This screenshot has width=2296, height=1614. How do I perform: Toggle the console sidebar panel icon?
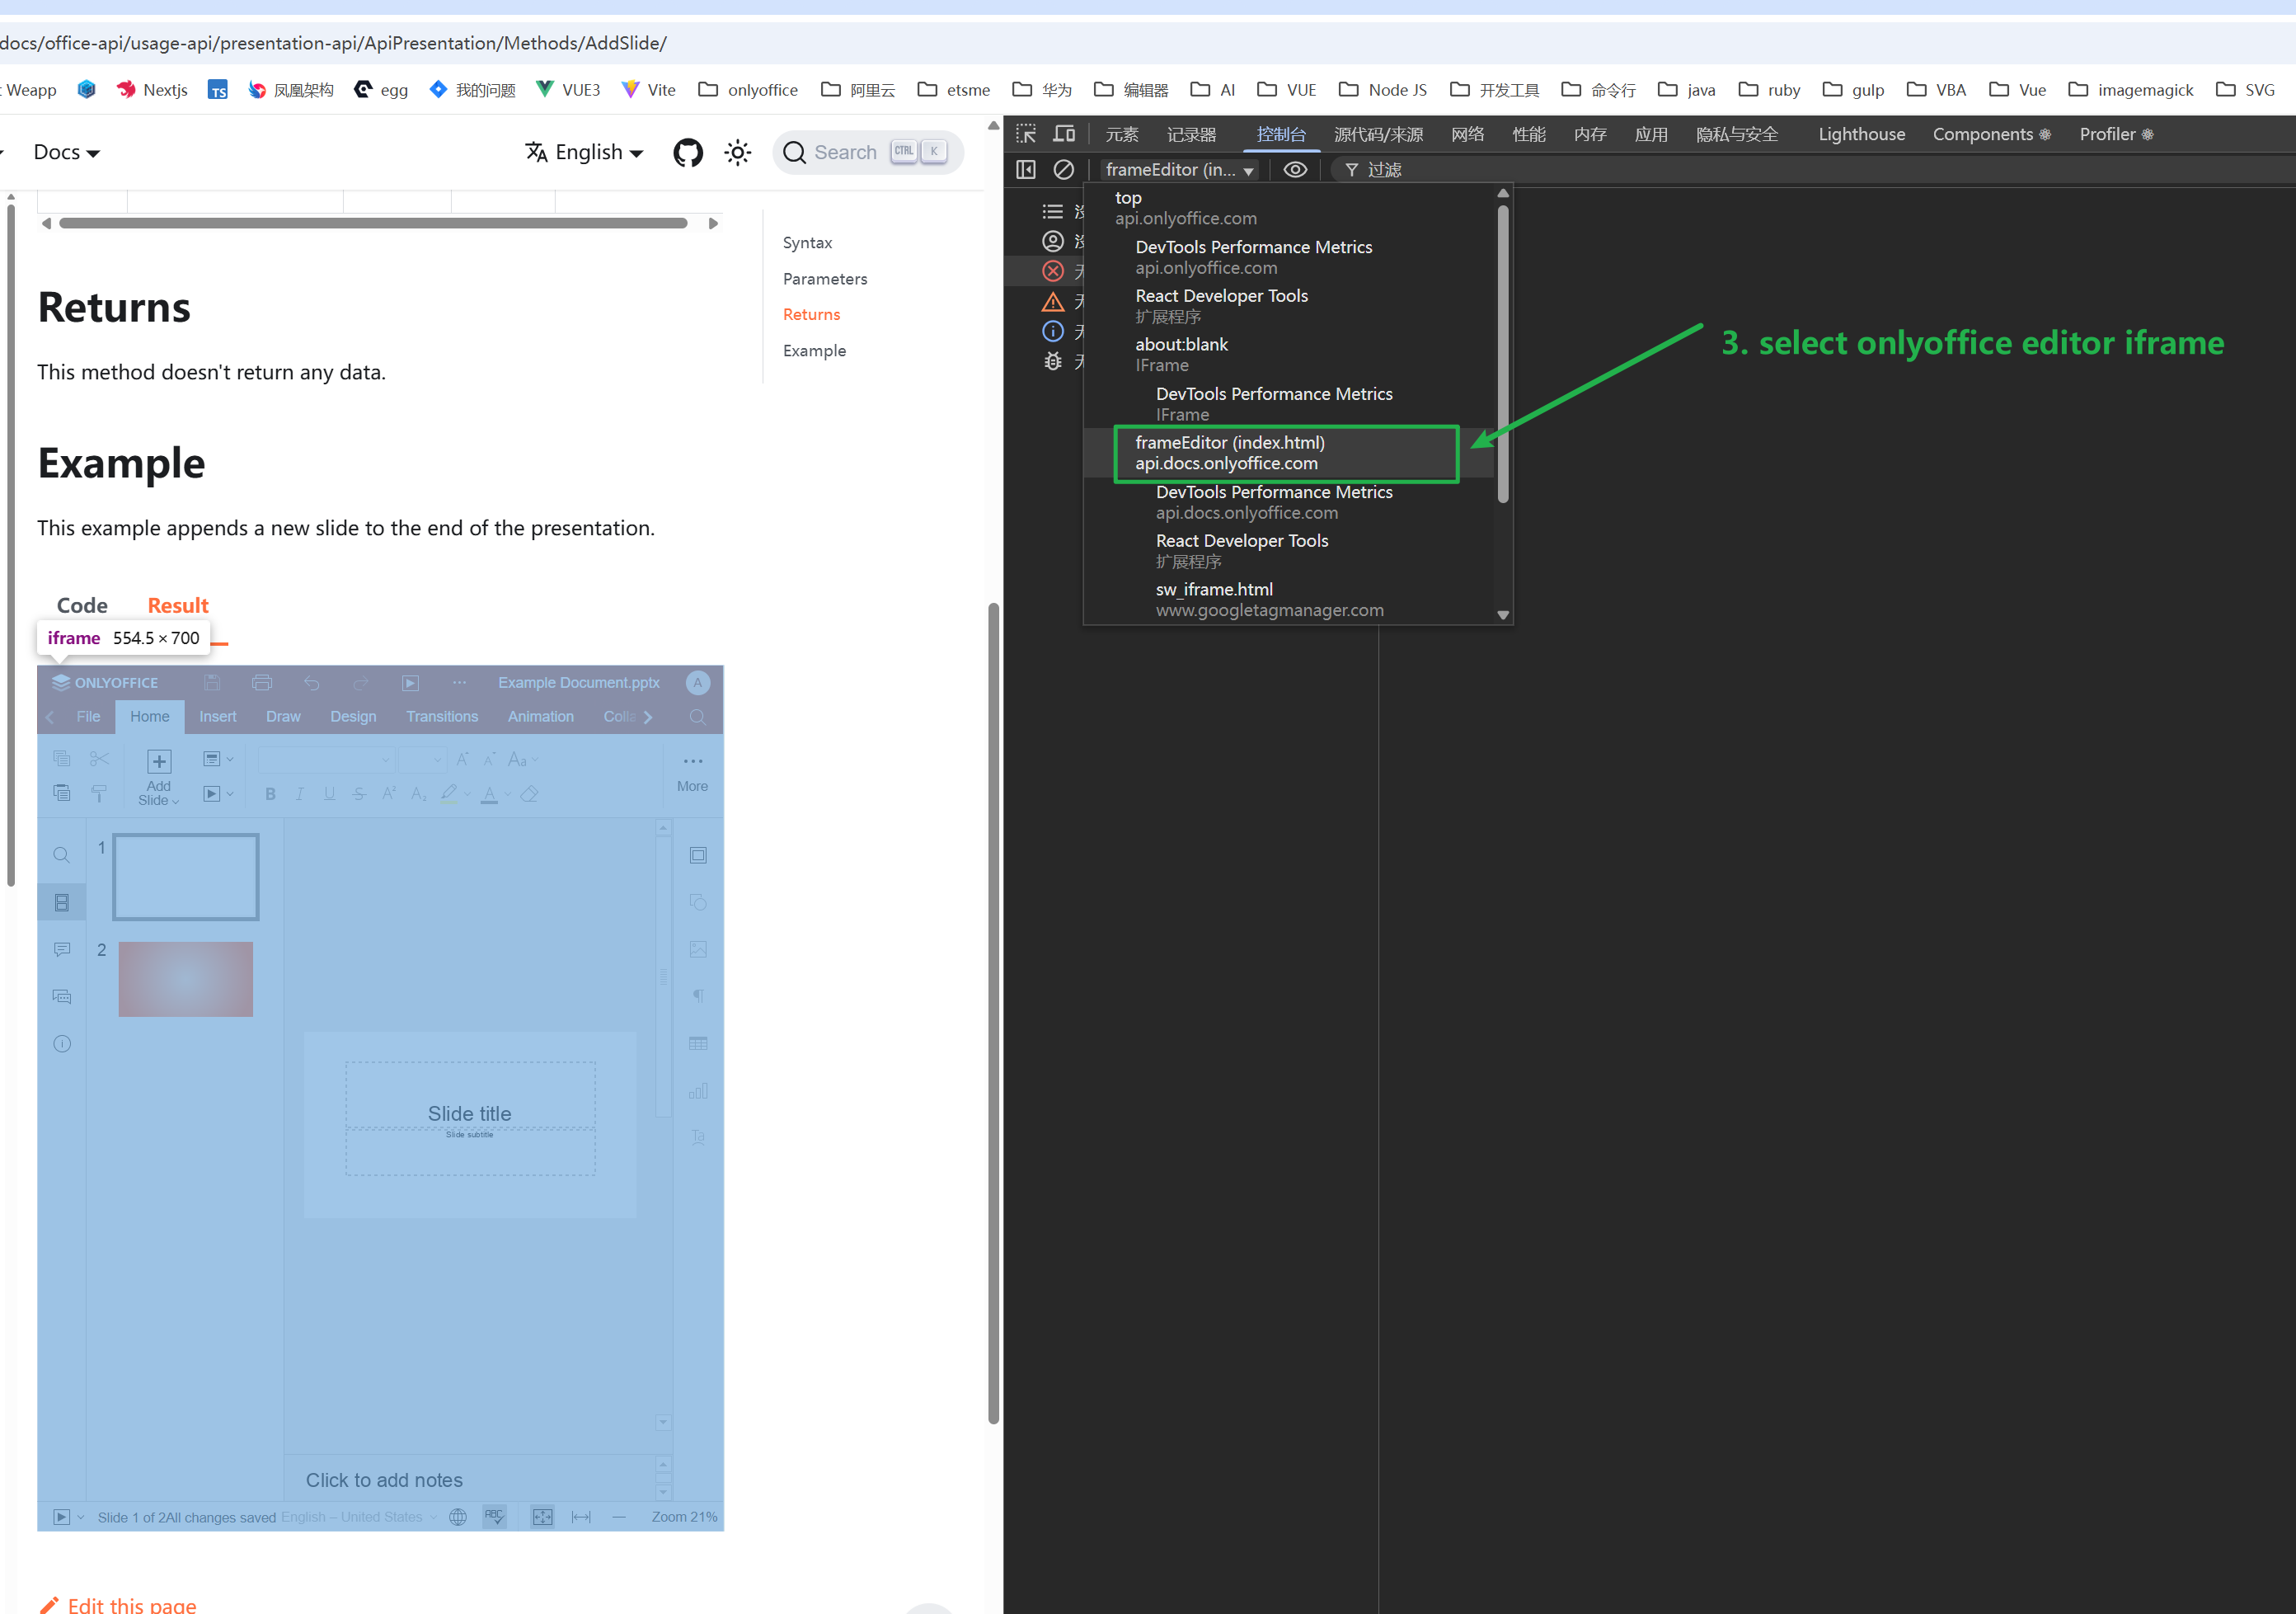click(x=1026, y=169)
